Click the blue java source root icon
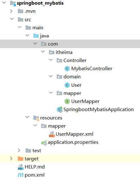The height and width of the screenshot is (180, 140). click(36, 36)
